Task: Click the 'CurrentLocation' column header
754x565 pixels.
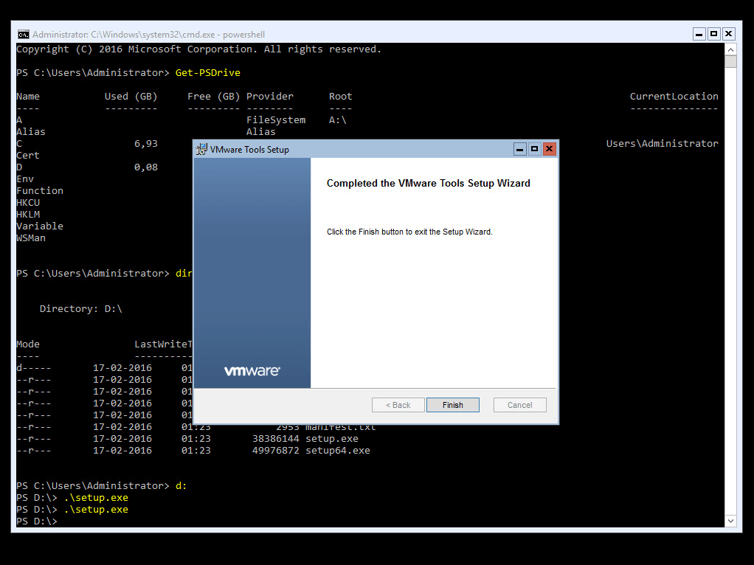Action: tap(674, 96)
